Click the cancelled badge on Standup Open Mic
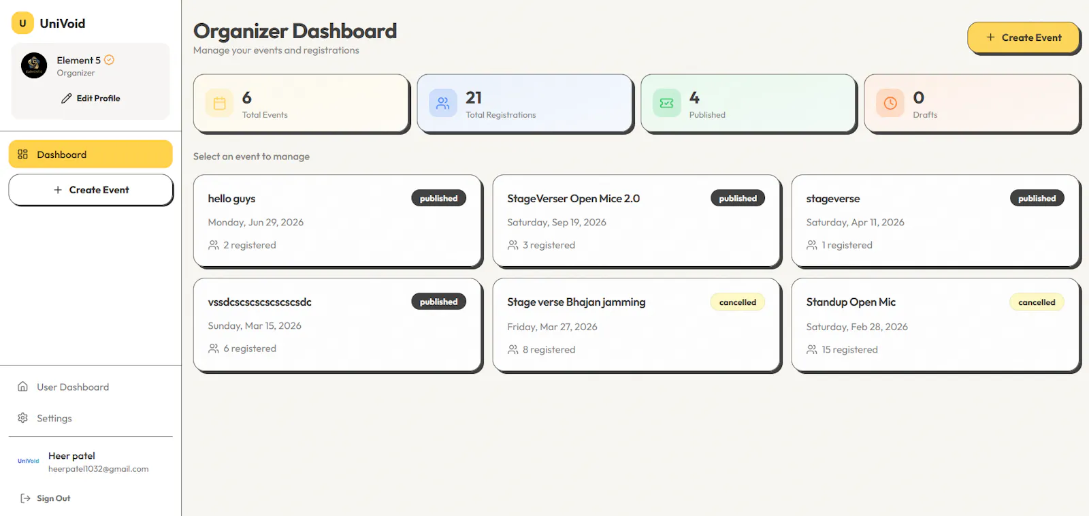Screen dimensions: 1089x516 (x=1037, y=302)
